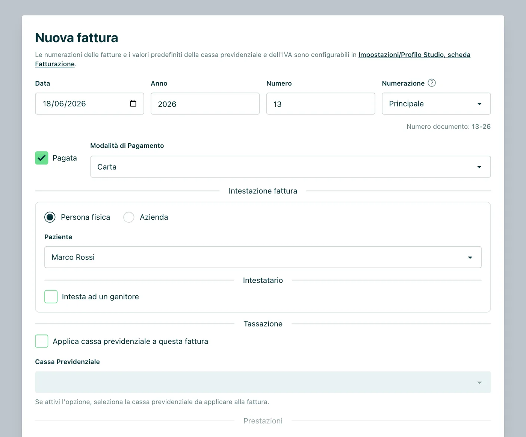
Task: Click the Cassa Previdenziale field label
Action: tap(68, 362)
